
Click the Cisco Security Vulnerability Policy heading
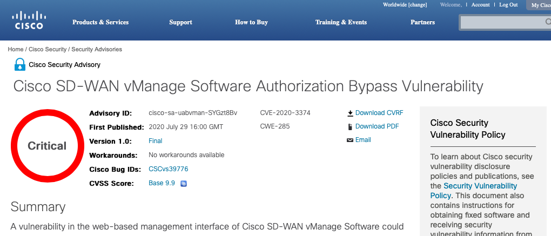pos(468,129)
